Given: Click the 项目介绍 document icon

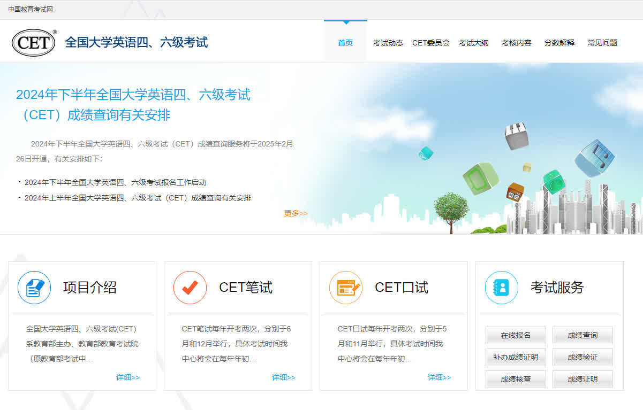Looking at the screenshot, I should pyautogui.click(x=34, y=288).
